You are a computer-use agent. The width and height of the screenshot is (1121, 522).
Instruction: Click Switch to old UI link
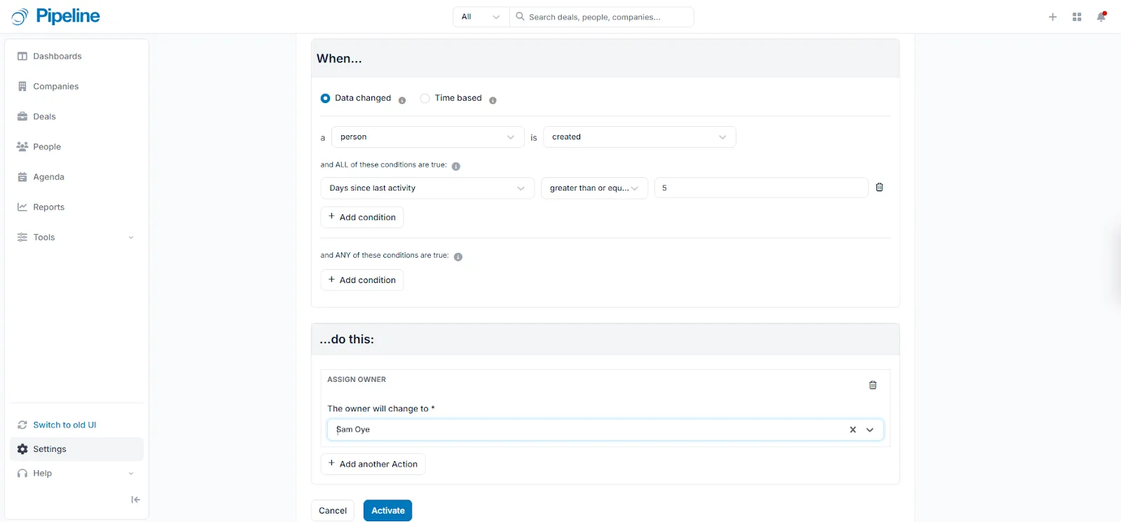click(64, 425)
